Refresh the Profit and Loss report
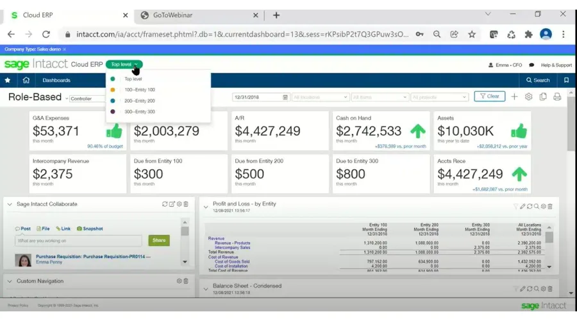This screenshot has width=577, height=321. 530,206
